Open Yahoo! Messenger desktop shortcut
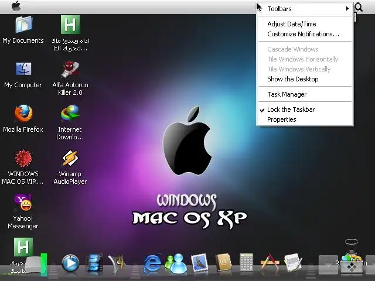 click(23, 203)
